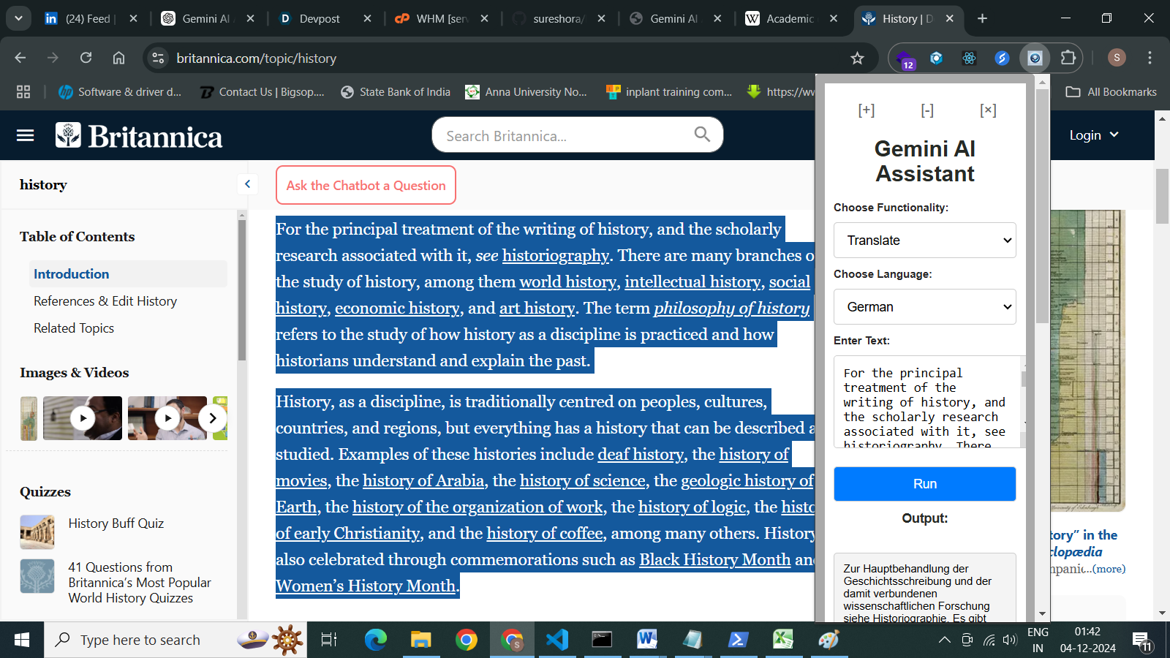The width and height of the screenshot is (1170, 658).
Task: Open History Buff Quiz
Action: tap(116, 523)
